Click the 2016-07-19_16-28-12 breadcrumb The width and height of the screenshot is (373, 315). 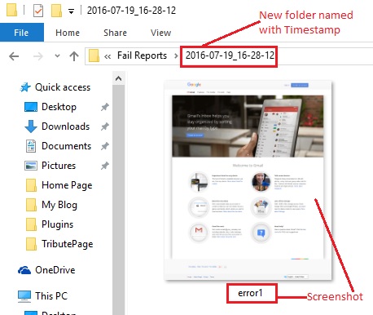230,55
